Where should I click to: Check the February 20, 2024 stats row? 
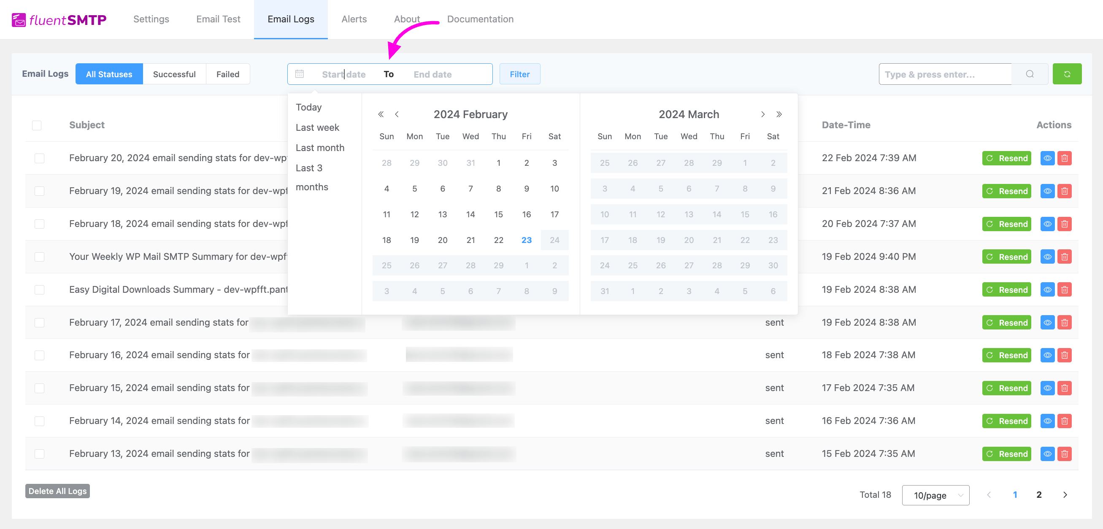click(39, 158)
